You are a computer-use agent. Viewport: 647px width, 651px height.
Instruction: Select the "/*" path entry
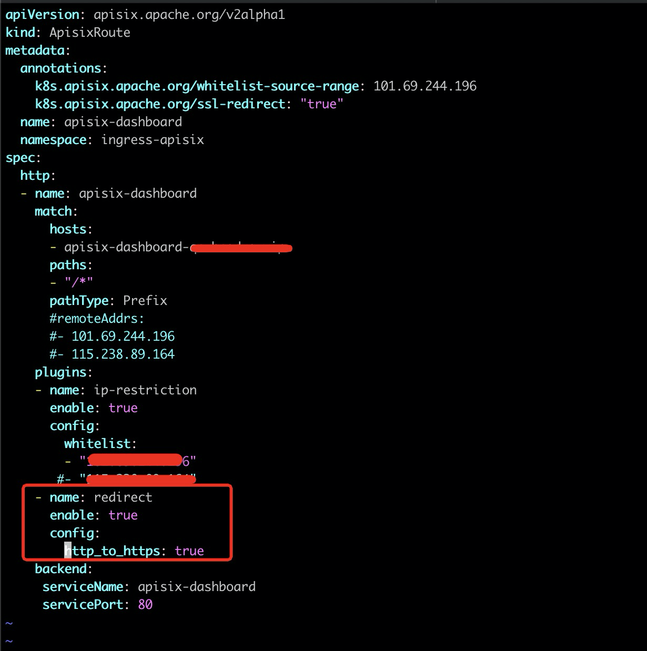[79, 283]
